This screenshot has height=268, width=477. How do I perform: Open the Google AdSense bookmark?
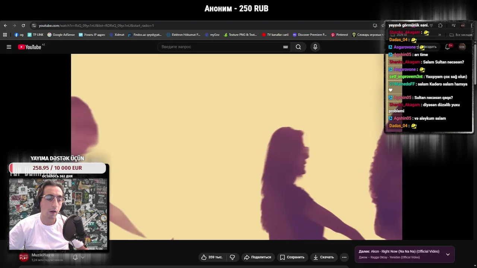tap(61, 35)
